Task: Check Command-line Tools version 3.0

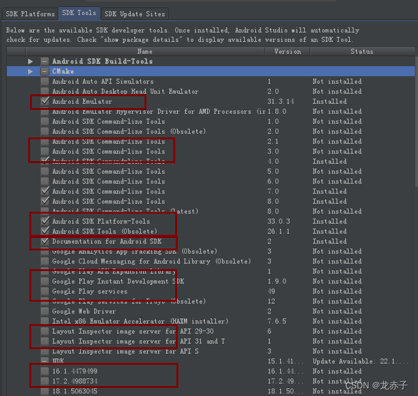Action: tap(45, 151)
